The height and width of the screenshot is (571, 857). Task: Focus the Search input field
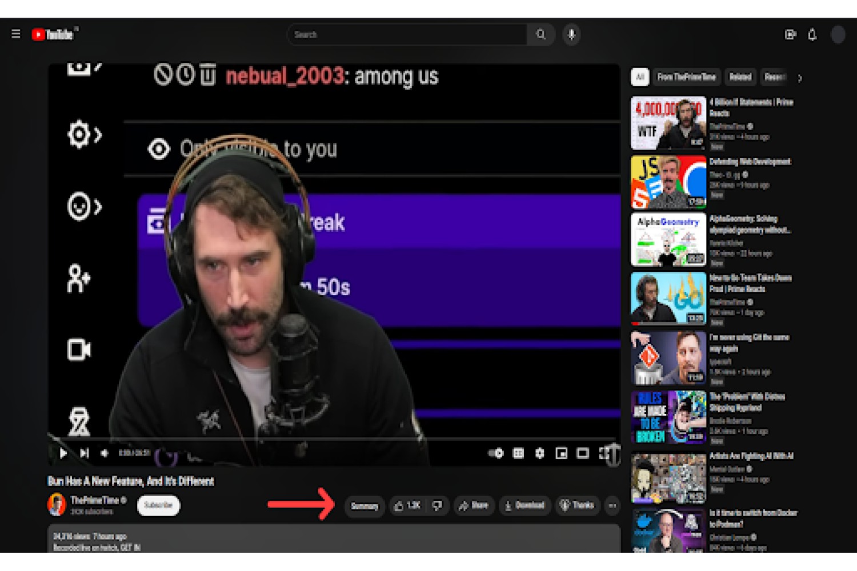click(407, 35)
